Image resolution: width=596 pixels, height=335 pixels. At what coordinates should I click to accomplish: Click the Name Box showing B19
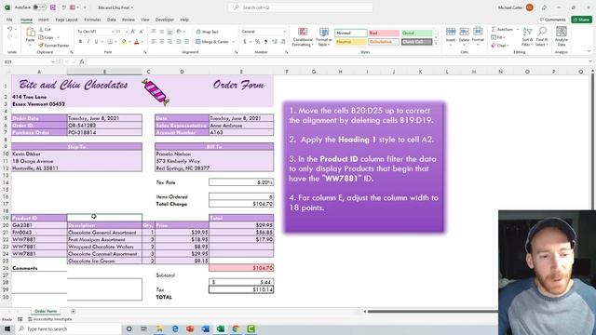click(x=29, y=61)
